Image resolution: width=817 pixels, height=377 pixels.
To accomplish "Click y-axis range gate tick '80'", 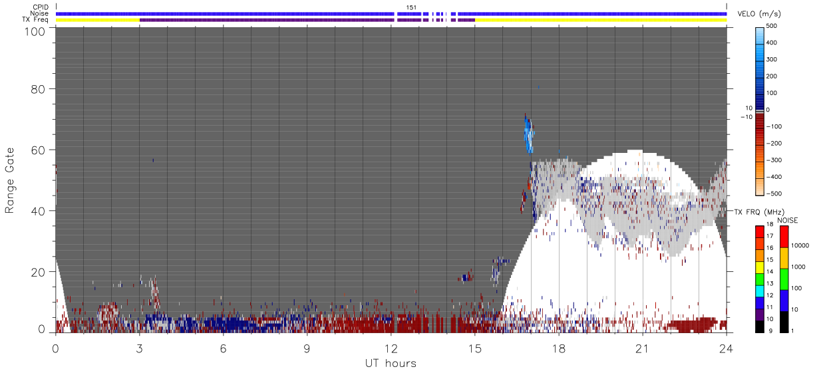I will 39,88.
